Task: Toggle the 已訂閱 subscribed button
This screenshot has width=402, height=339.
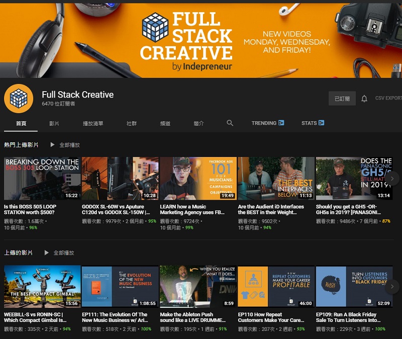Action: pos(342,99)
